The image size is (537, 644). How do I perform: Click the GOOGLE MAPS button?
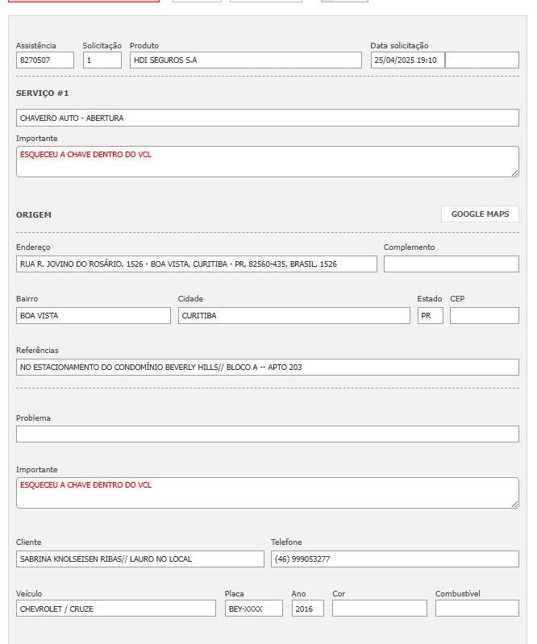(480, 214)
